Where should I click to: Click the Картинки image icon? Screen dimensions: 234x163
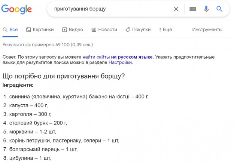[29, 30]
